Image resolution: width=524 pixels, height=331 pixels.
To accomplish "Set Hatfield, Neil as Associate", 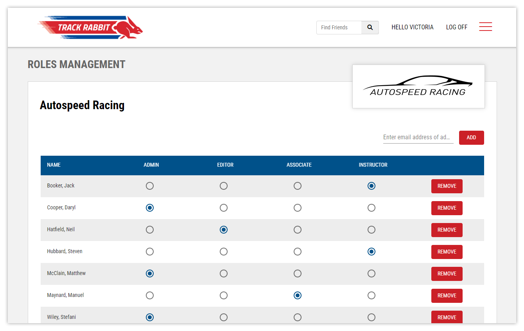I will coord(298,230).
